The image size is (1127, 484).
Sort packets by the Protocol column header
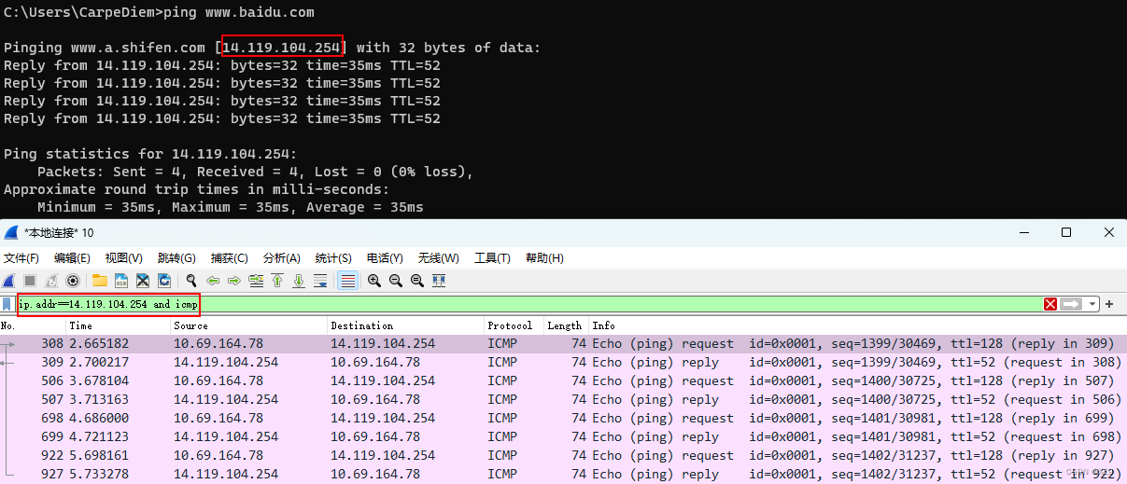pos(514,325)
